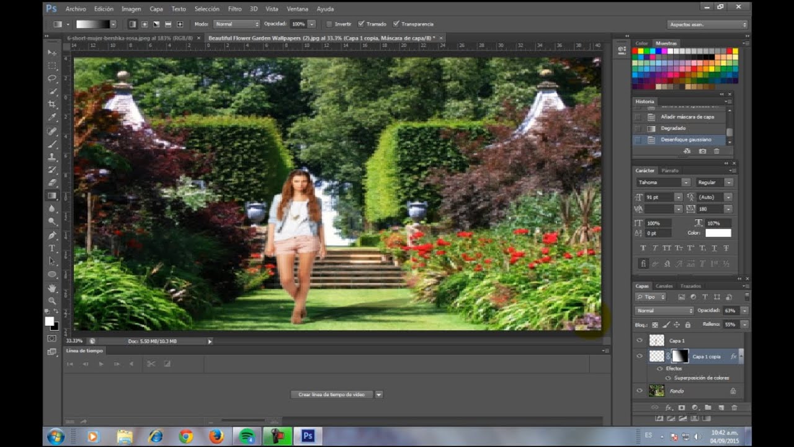Delete layer using the Layers trash icon

(734, 407)
